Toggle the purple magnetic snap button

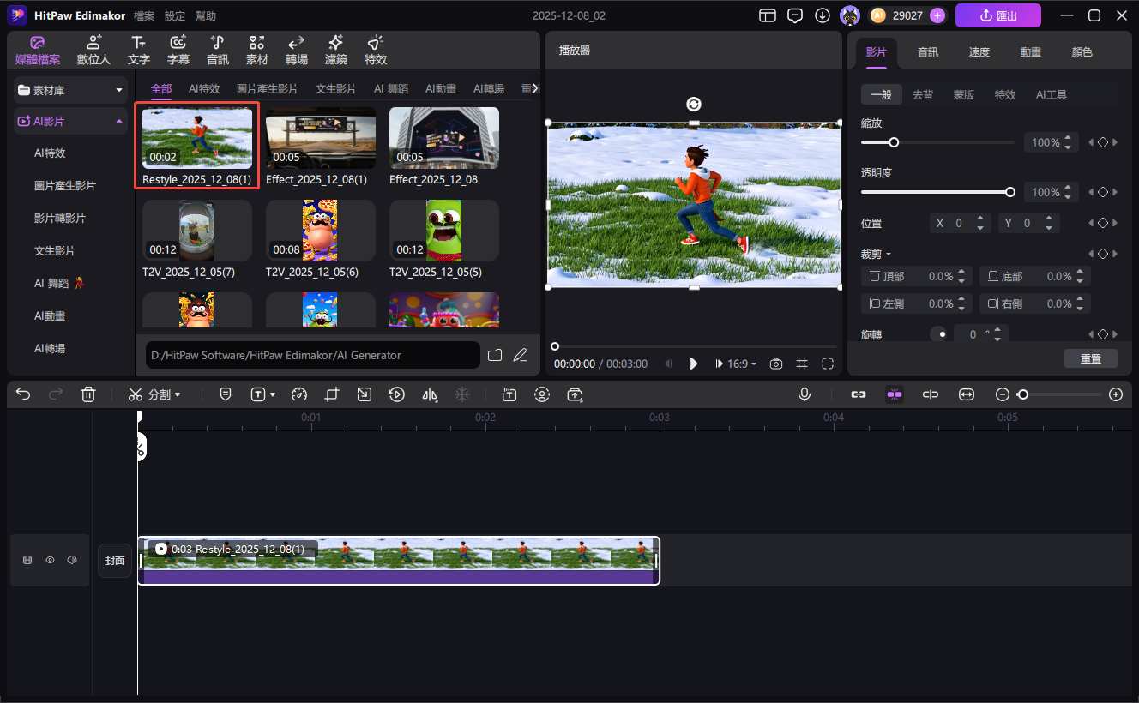coord(895,394)
